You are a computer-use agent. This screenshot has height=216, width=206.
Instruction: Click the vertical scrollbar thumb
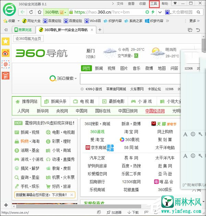tap(204, 45)
